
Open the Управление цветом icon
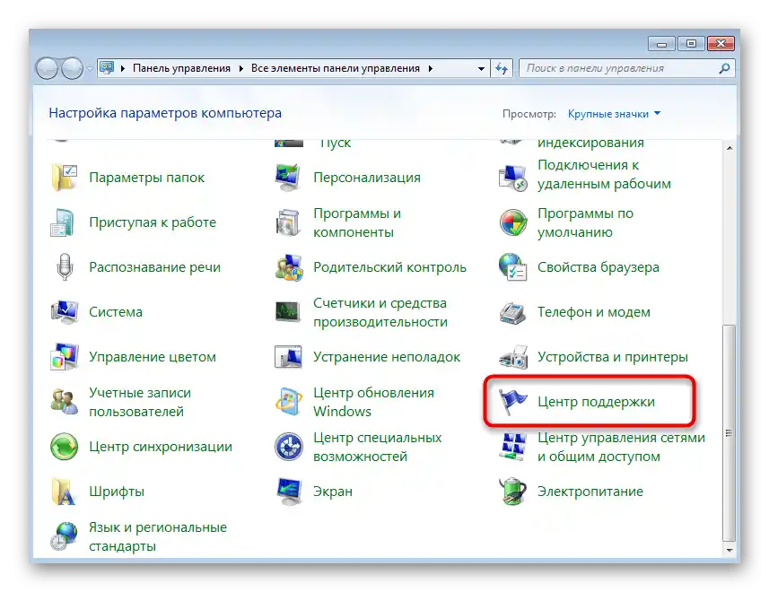click(x=65, y=357)
